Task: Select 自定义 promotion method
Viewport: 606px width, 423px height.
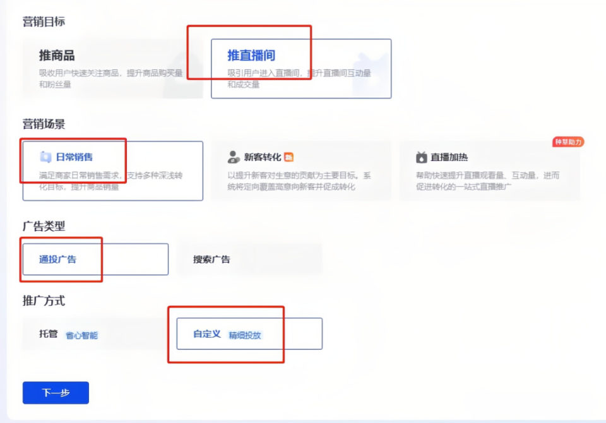Action: click(249, 334)
